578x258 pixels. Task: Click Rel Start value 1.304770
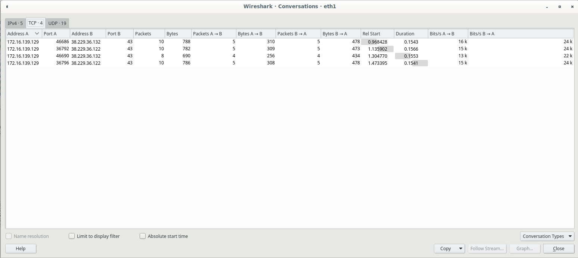[x=377, y=56]
